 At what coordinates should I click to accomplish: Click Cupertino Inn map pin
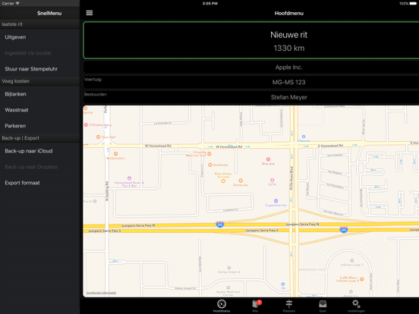[276, 201]
